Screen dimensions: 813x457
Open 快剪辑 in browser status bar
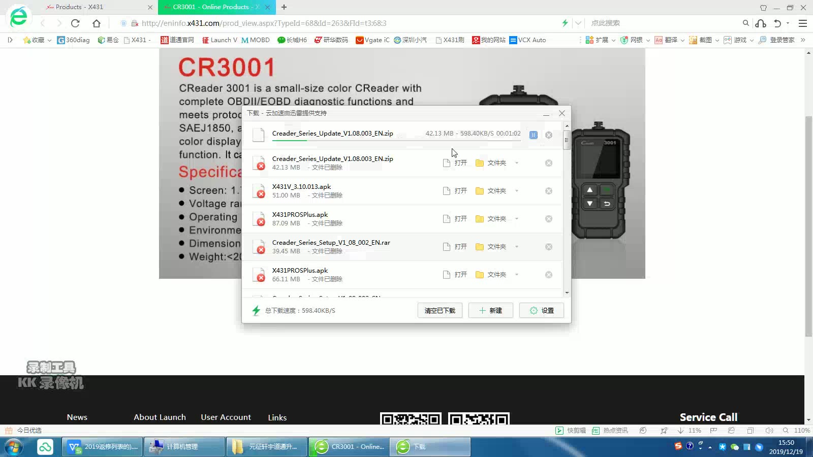coord(571,430)
